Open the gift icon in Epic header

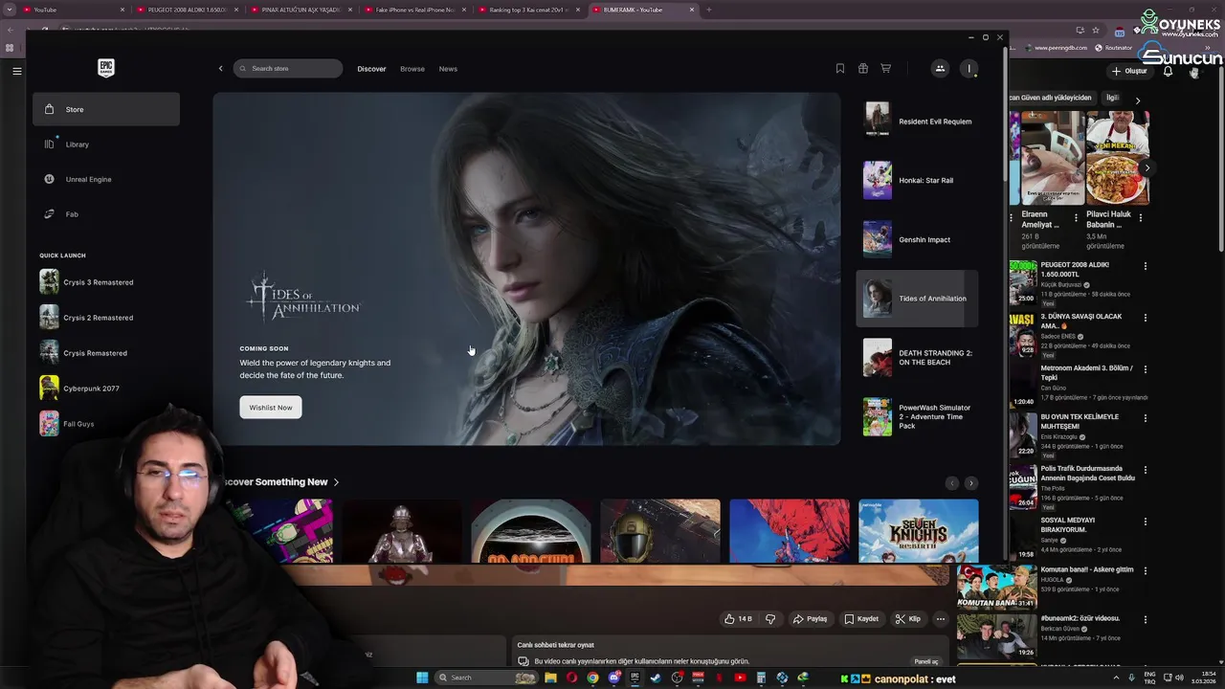click(x=863, y=69)
